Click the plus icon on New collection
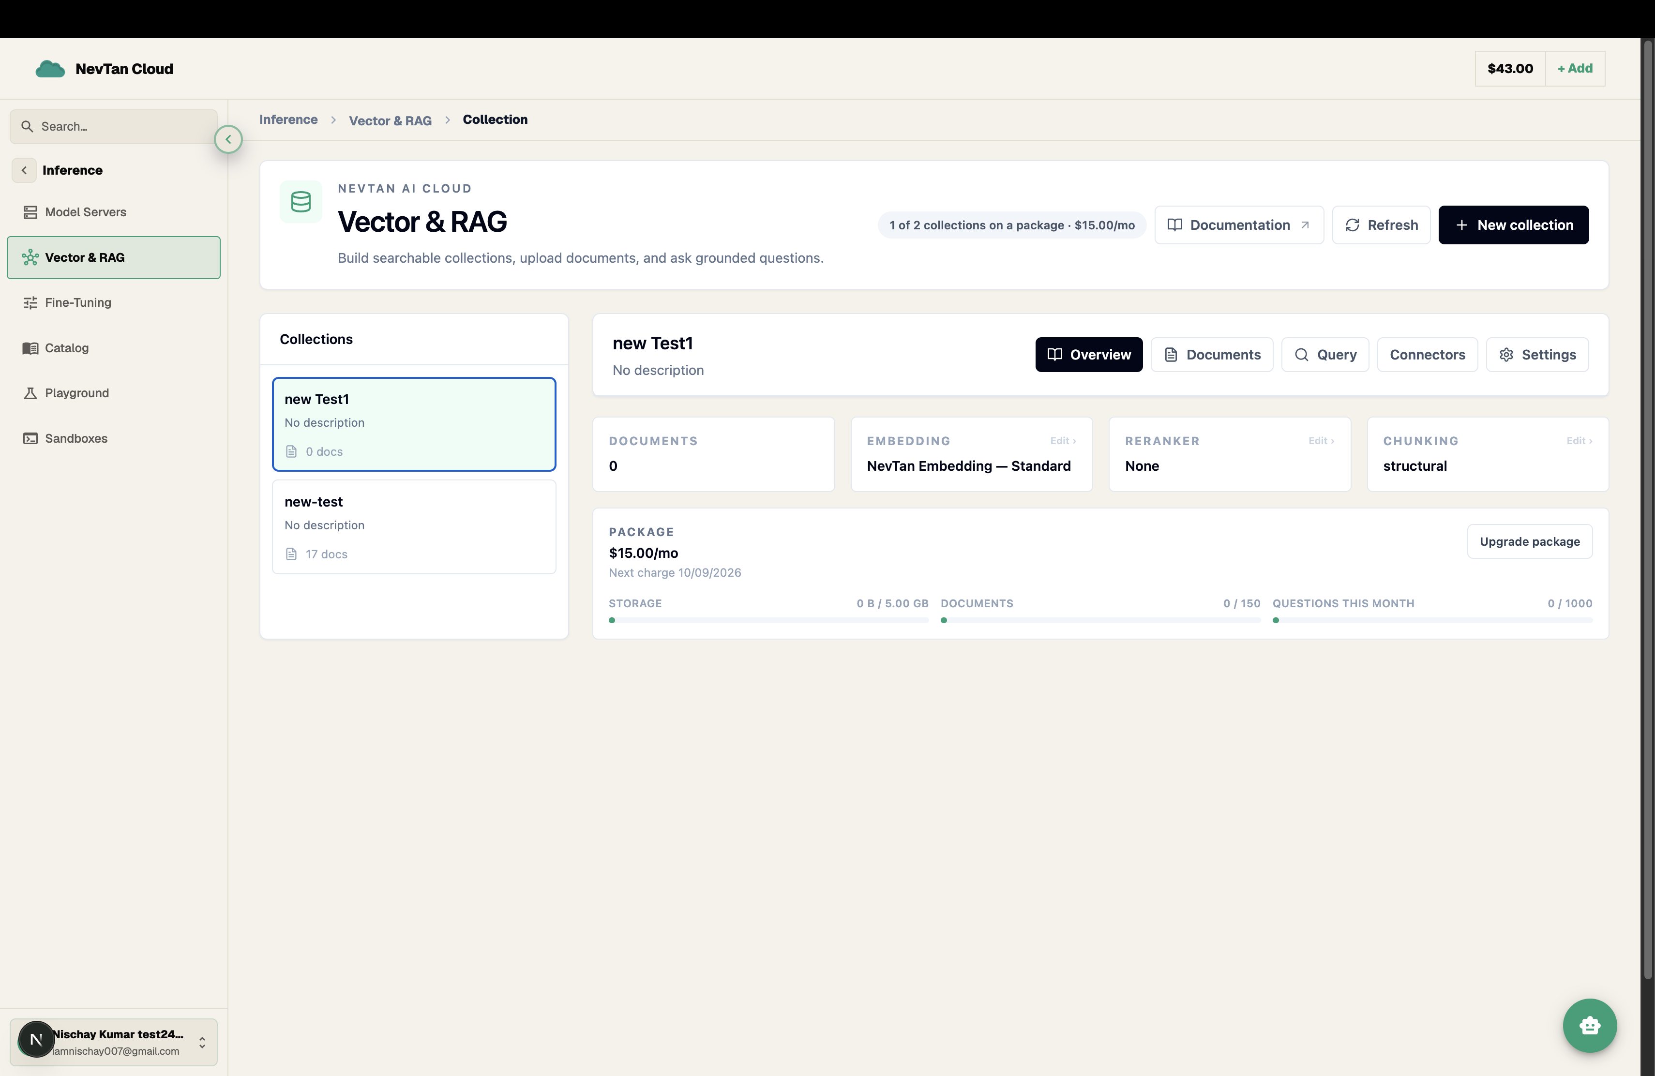Screen dimensions: 1655x1076 point(1462,225)
